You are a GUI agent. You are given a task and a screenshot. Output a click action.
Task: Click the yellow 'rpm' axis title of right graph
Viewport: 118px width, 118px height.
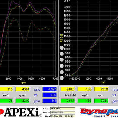click(x=103, y=83)
